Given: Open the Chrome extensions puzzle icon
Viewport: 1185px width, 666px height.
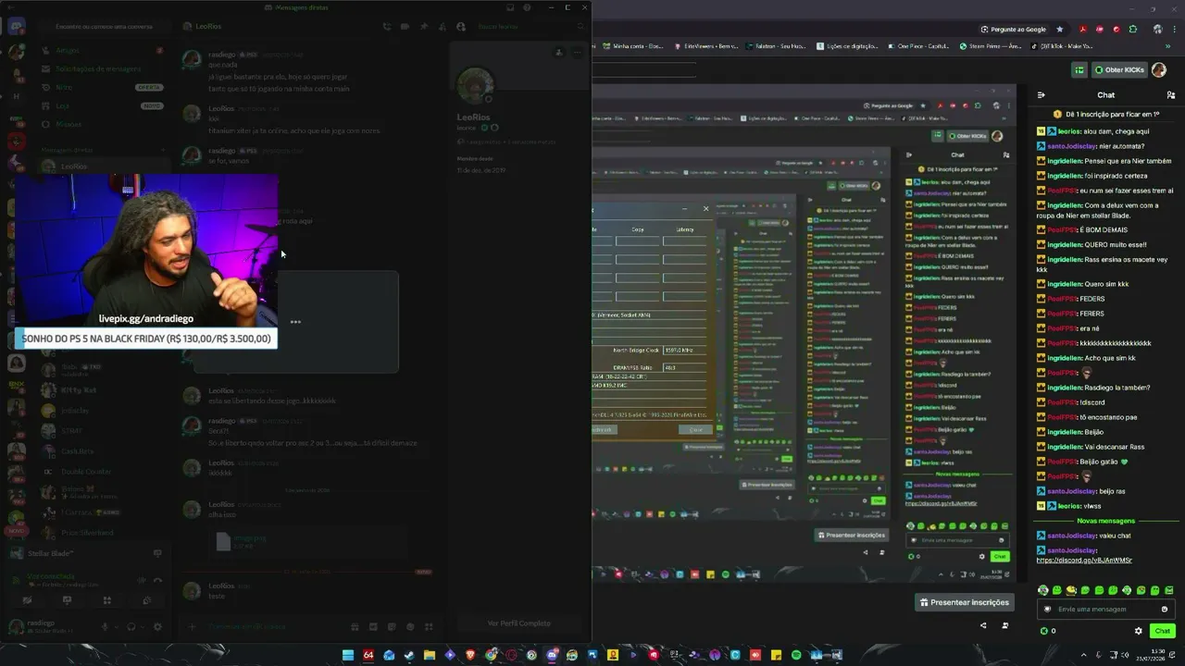Looking at the screenshot, I should (x=1132, y=29).
